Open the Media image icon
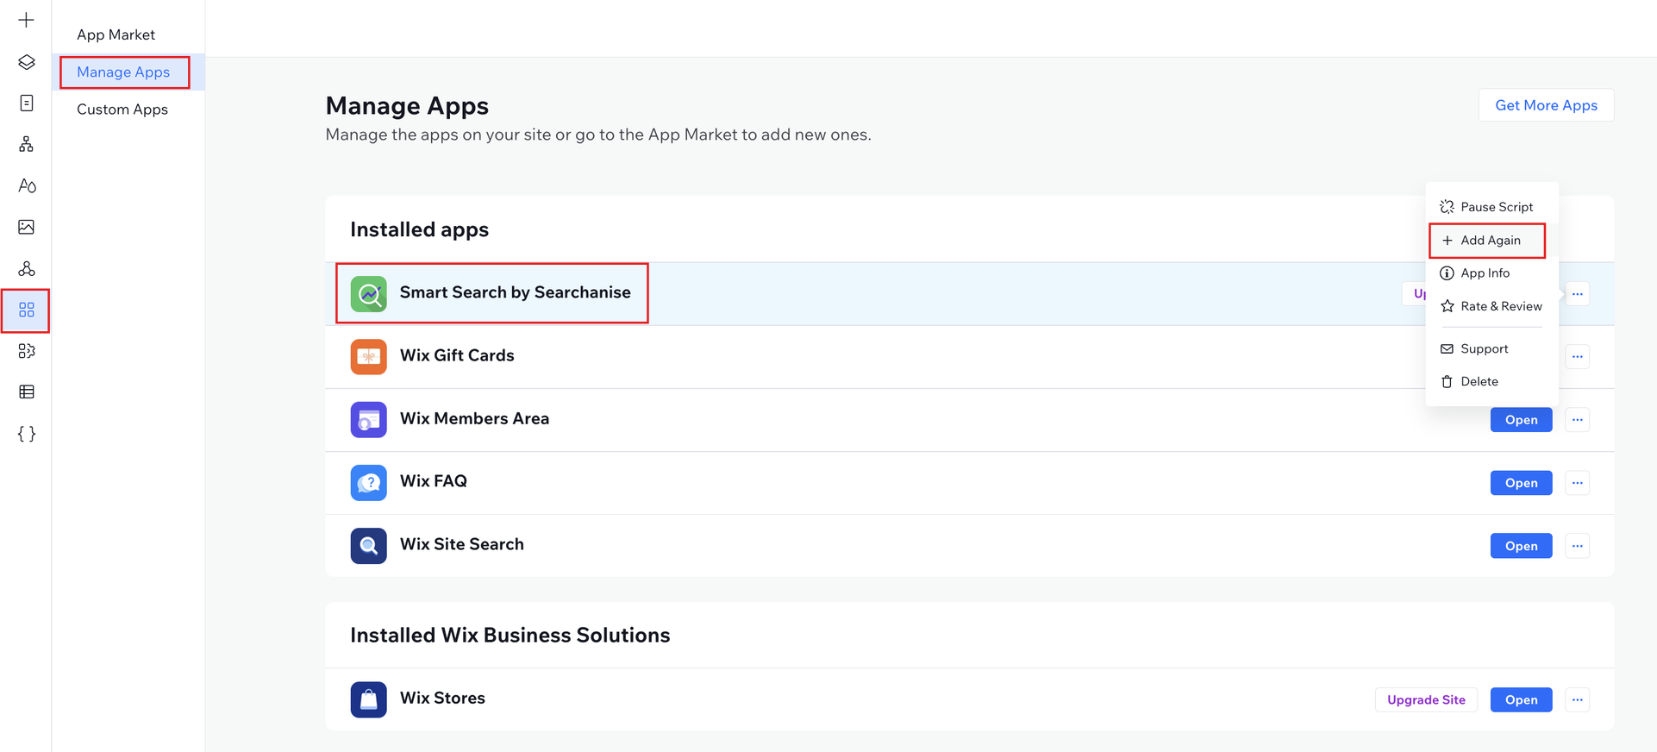This screenshot has width=1657, height=752. [x=26, y=227]
